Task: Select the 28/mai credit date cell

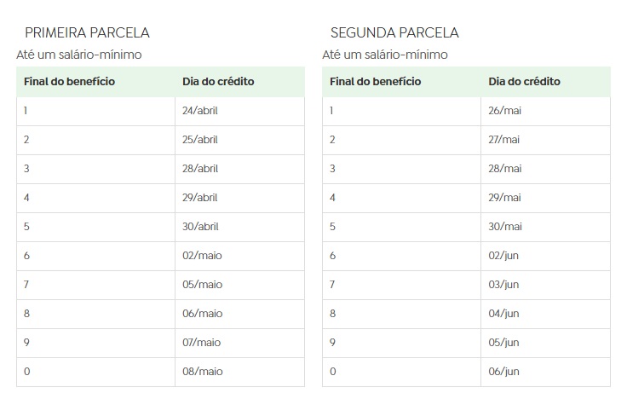Action: (504, 169)
